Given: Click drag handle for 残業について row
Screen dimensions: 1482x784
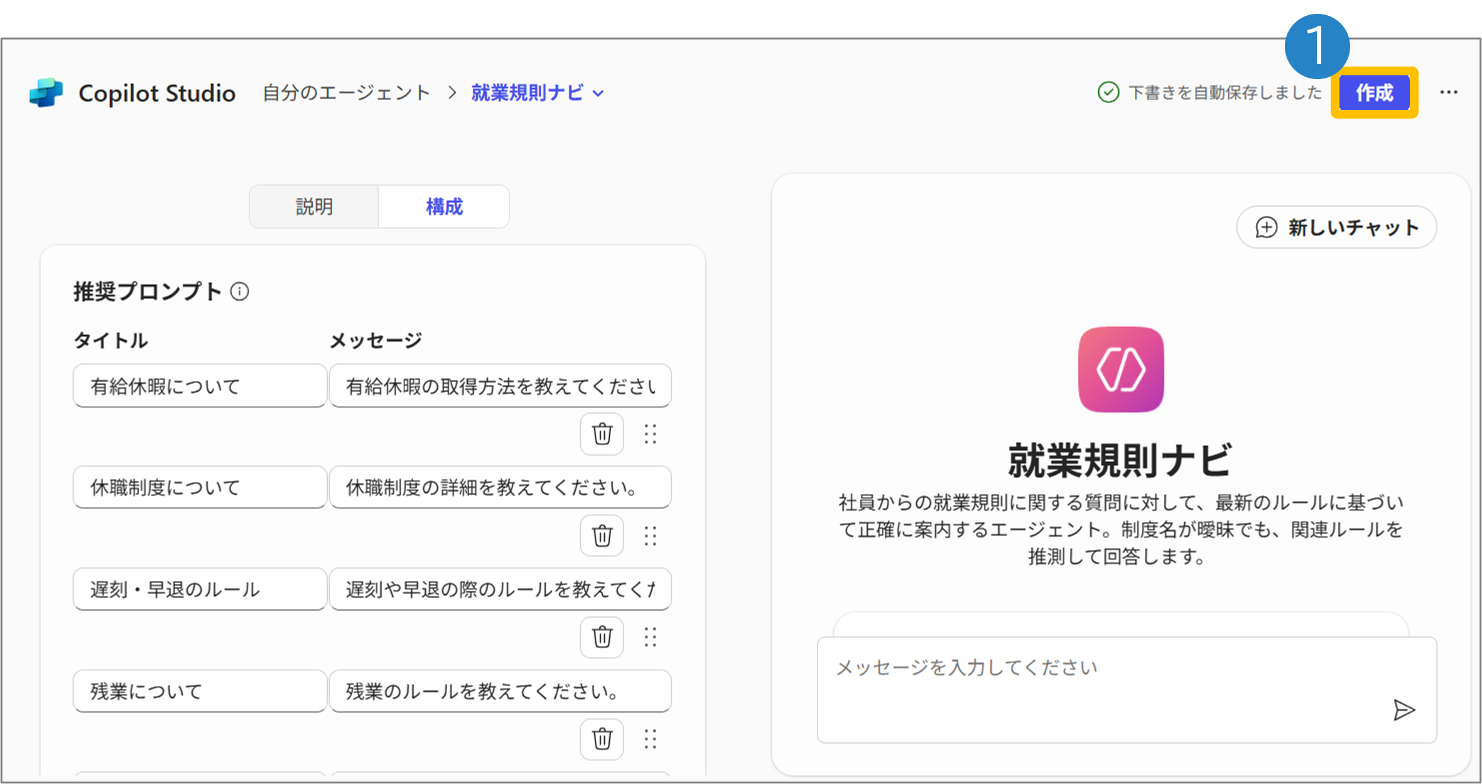Looking at the screenshot, I should tap(650, 739).
